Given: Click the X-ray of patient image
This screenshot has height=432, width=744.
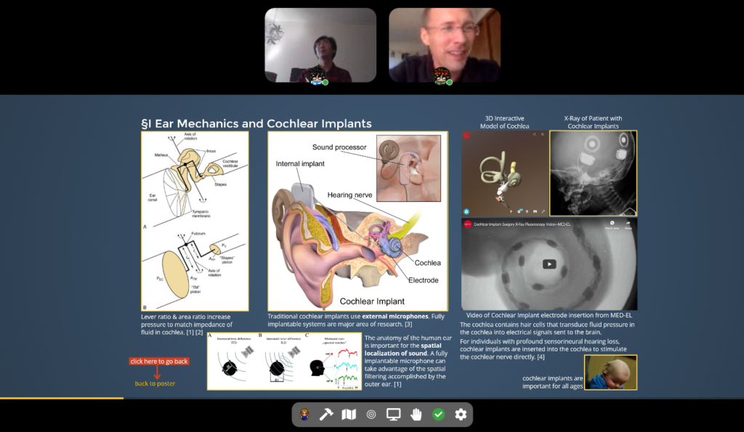Looking at the screenshot, I should (x=593, y=173).
